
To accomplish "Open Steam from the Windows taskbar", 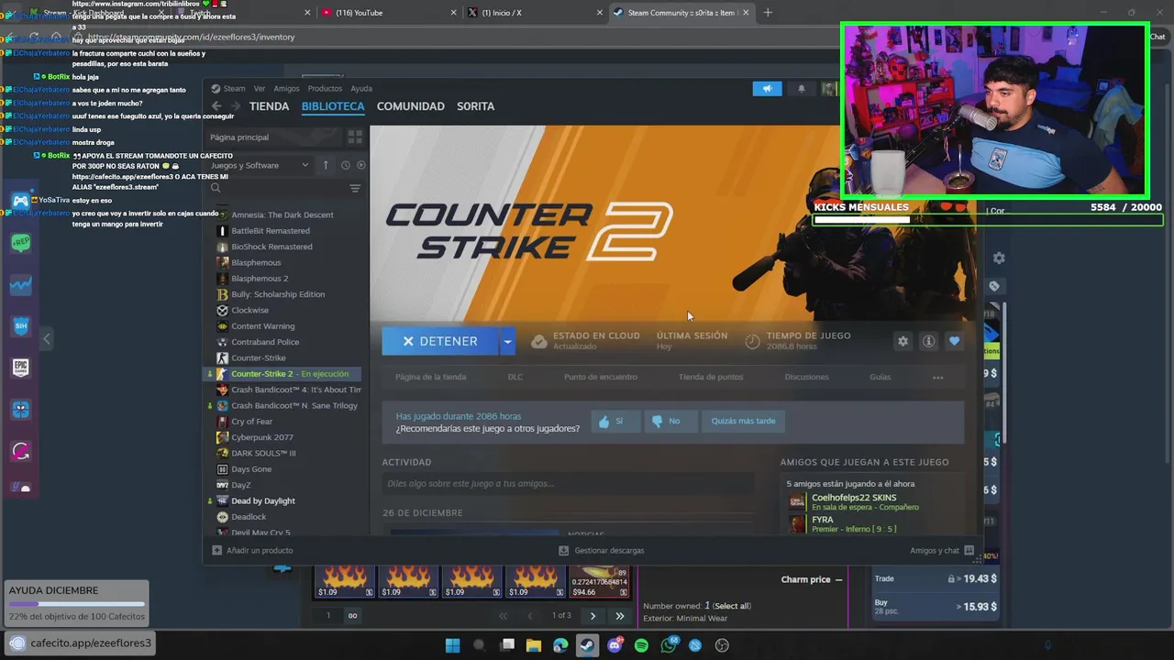I will [x=587, y=645].
